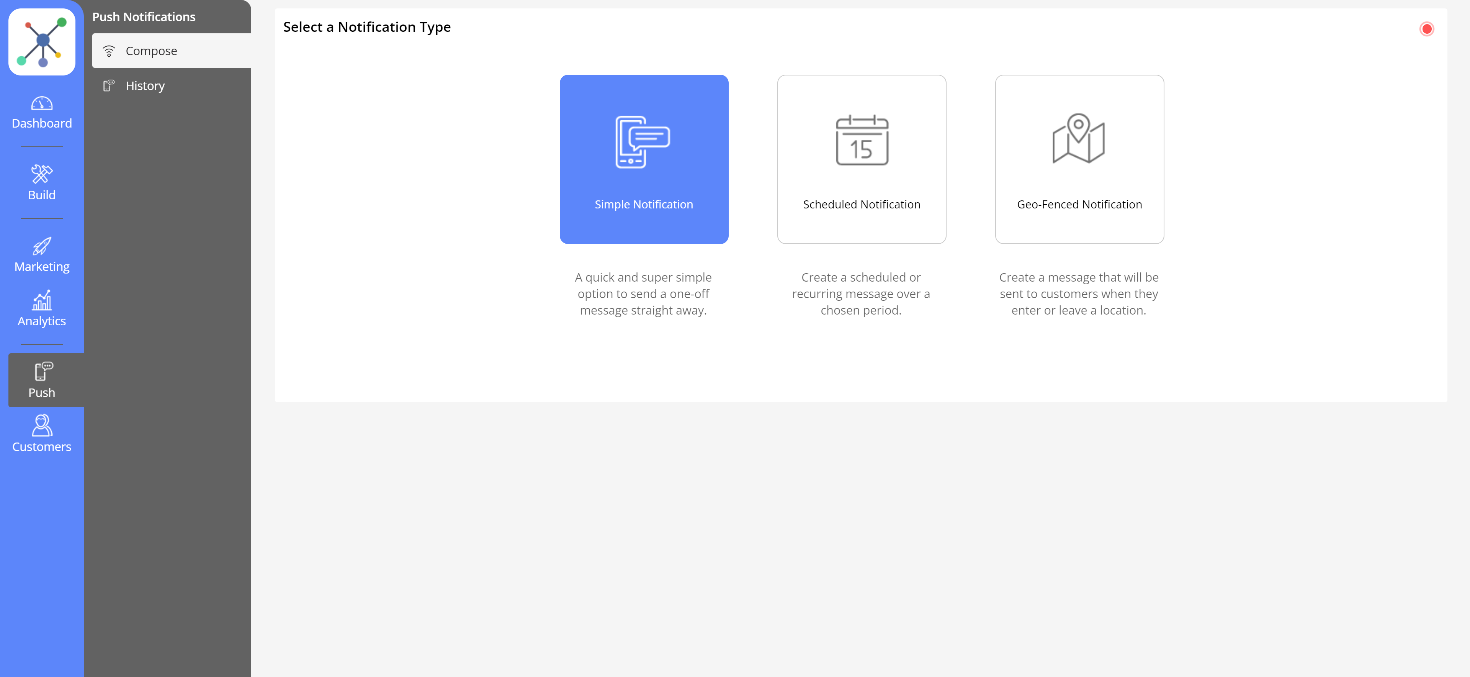The image size is (1470, 677).
Task: Select the Compose menu item
Action: [x=151, y=51]
